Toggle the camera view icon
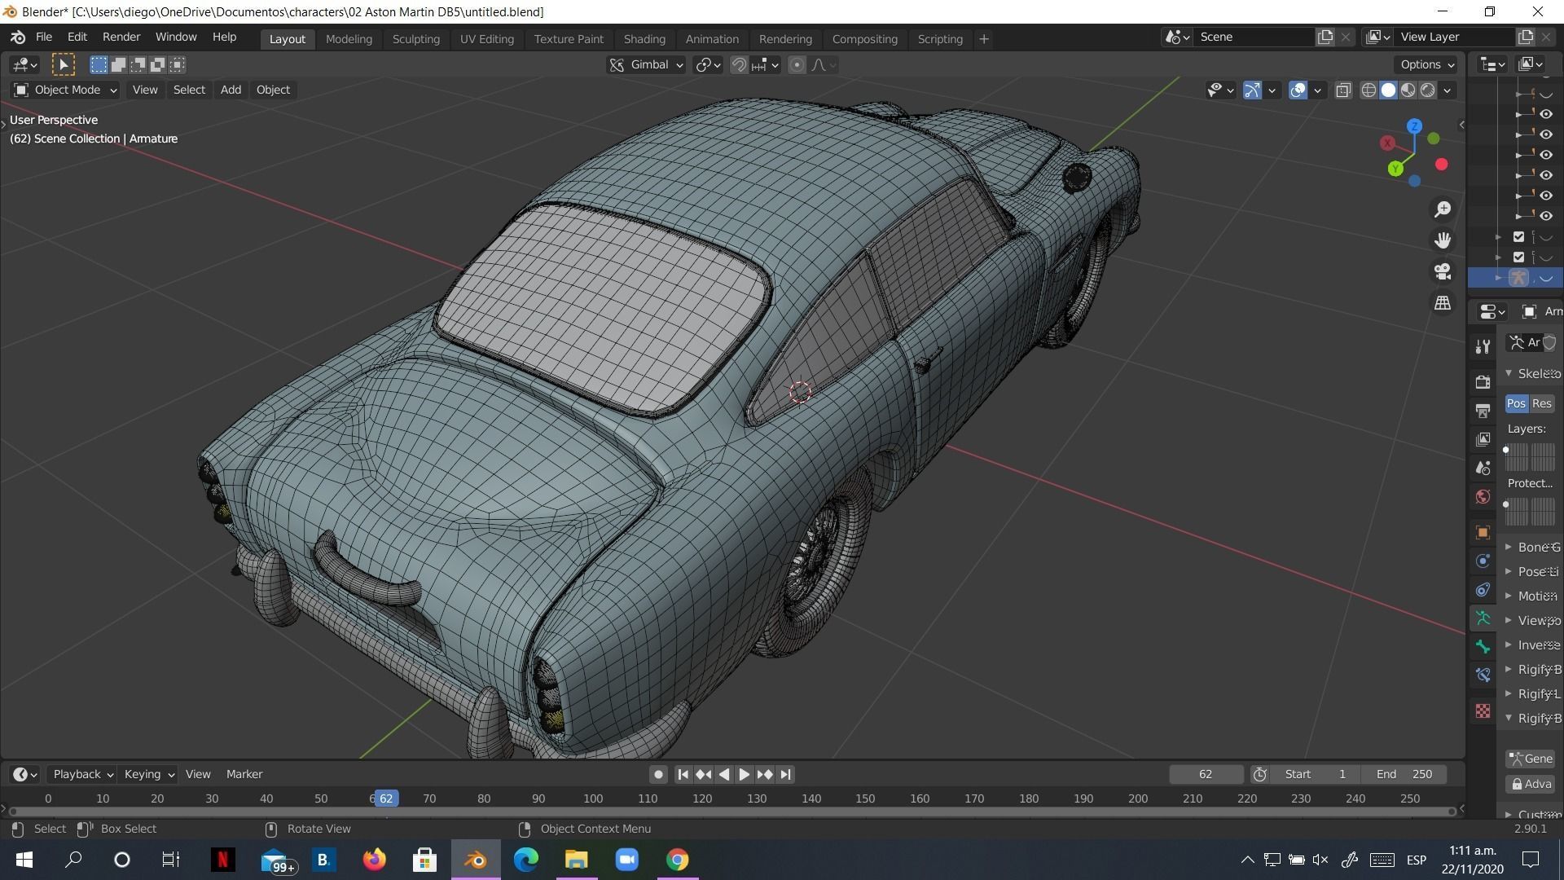This screenshot has width=1564, height=880. coord(1443,271)
